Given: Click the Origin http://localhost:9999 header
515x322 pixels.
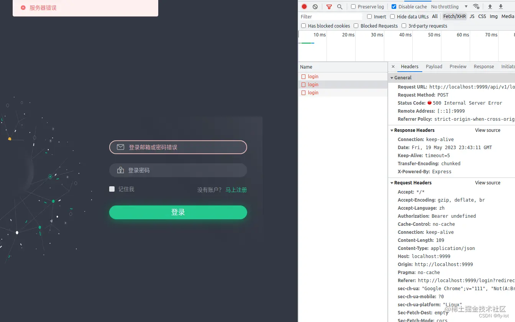Looking at the screenshot, I should point(435,264).
